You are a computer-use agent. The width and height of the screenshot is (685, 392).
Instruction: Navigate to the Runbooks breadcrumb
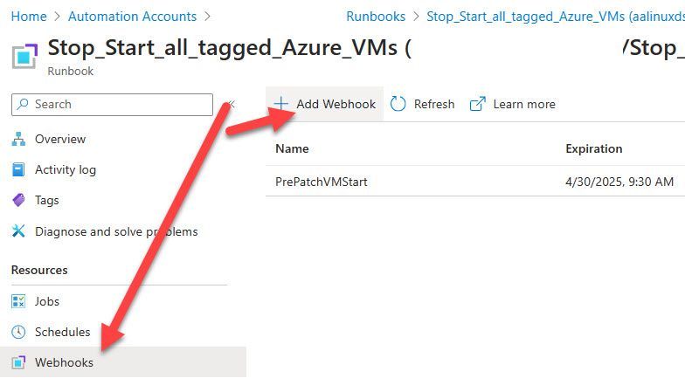click(376, 16)
